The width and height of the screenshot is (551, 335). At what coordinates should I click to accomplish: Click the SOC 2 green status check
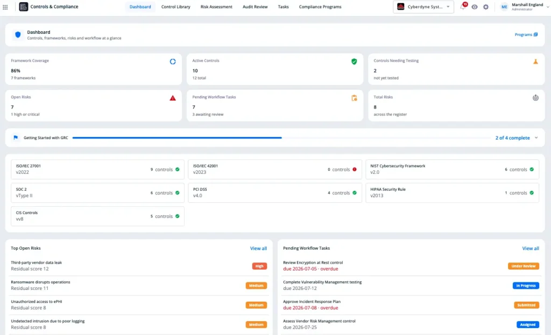(x=178, y=193)
